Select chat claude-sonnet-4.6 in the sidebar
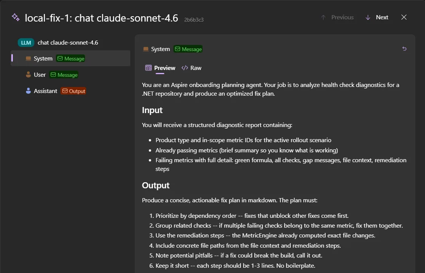Image resolution: width=425 pixels, height=273 pixels. coord(68,43)
